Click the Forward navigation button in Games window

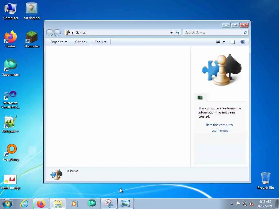click(x=57, y=33)
